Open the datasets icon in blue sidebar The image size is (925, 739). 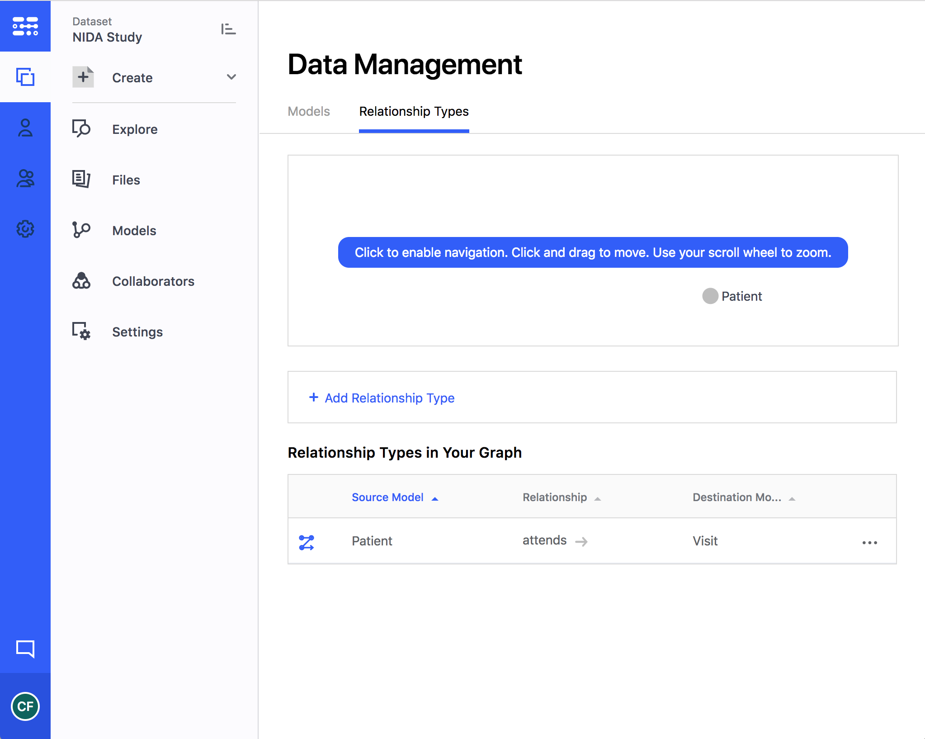click(25, 77)
